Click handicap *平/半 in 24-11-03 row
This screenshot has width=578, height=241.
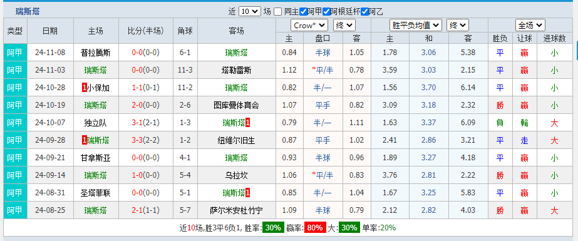(323, 70)
